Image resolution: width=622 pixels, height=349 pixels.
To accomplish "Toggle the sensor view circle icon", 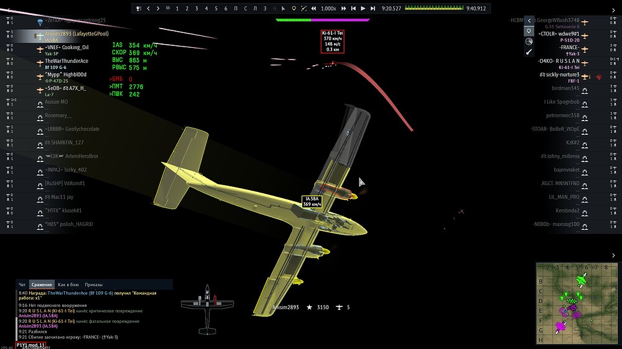I will coord(529,31).
